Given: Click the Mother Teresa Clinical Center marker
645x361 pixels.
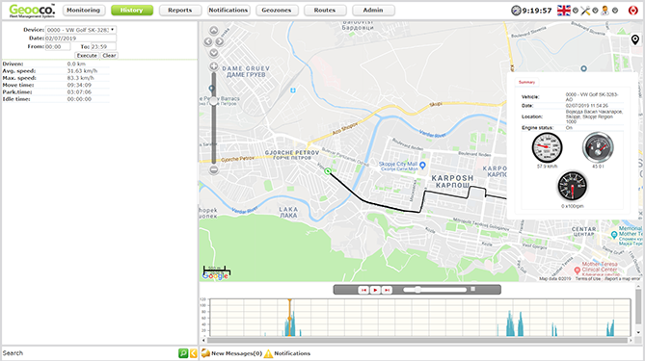Looking at the screenshot, I should click(578, 271).
